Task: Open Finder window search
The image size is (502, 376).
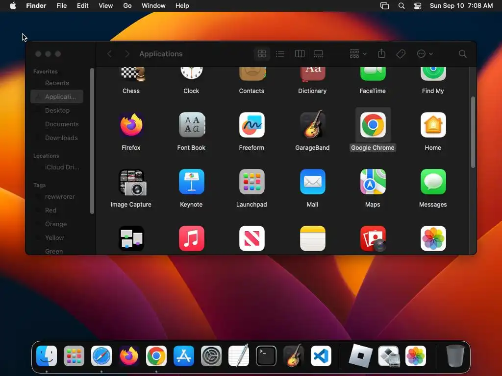Action: pyautogui.click(x=462, y=54)
